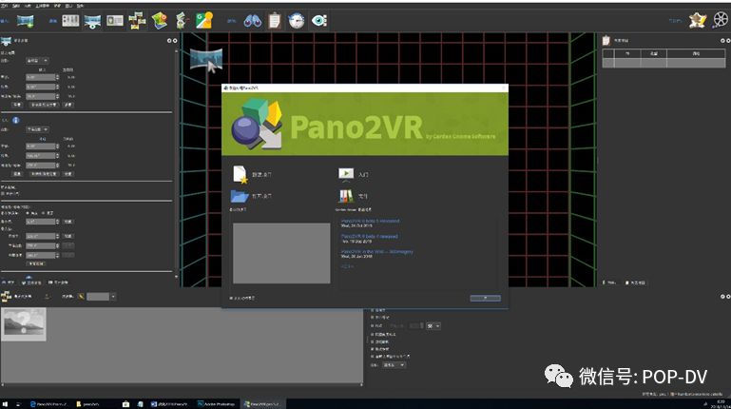This screenshot has width=731, height=409.
Task: Click the speedometer gauge toolbar icon
Action: (x=297, y=21)
